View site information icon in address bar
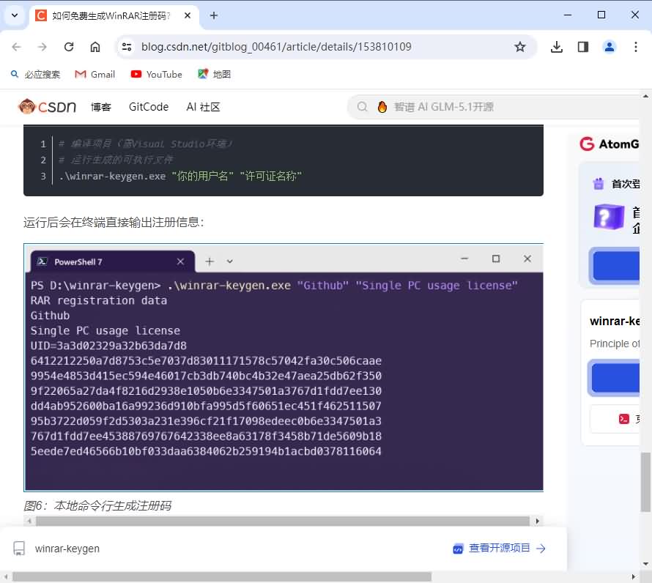The height and width of the screenshot is (583, 652). coord(127,47)
